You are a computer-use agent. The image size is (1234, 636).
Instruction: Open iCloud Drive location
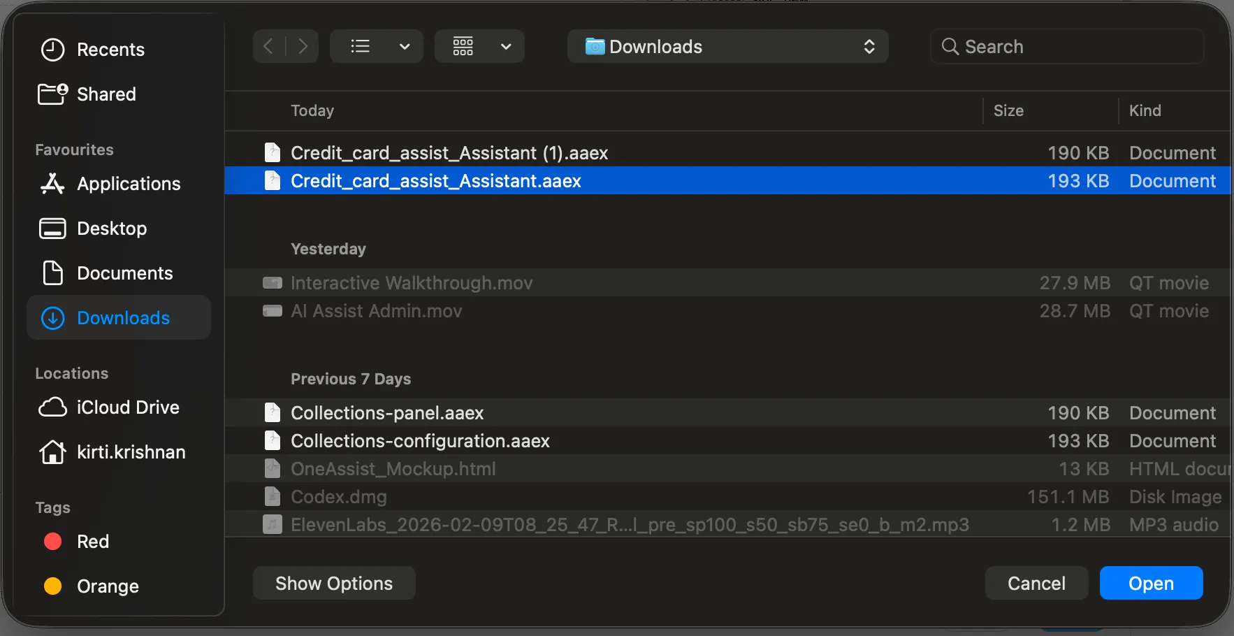point(109,407)
